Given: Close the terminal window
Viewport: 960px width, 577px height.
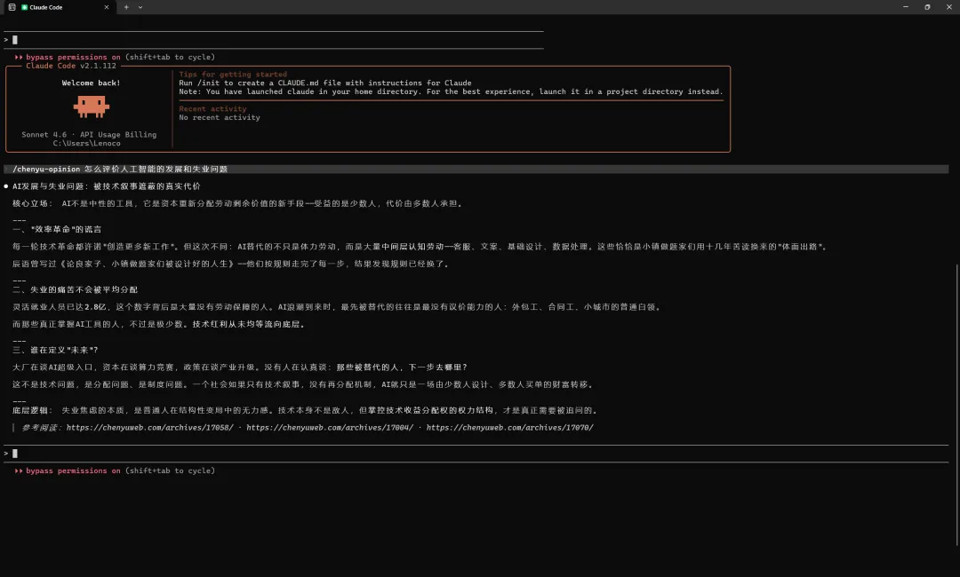Looking at the screenshot, I should 949,7.
